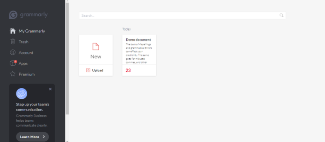
Task: Click the Premium star icon
Action: click(x=13, y=74)
